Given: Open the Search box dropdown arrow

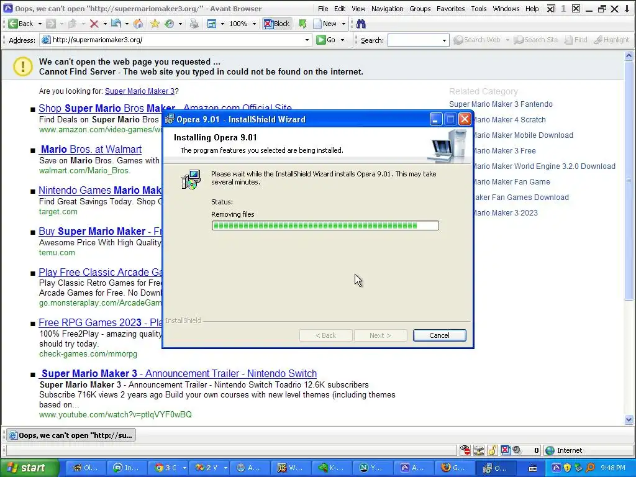Looking at the screenshot, I should (444, 40).
